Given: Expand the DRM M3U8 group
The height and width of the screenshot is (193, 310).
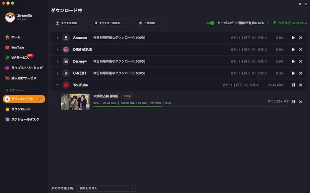Looking at the screenshot, I should 57,49.
